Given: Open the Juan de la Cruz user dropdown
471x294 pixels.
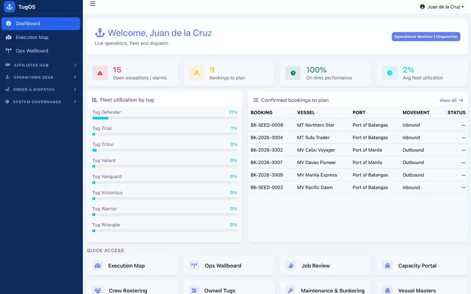Looking at the screenshot, I should click(x=442, y=7).
